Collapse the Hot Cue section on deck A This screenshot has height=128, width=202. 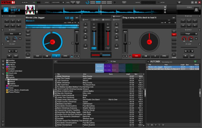tap(2, 16)
